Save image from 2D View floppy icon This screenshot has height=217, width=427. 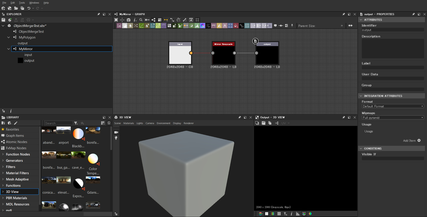[x=263, y=123]
